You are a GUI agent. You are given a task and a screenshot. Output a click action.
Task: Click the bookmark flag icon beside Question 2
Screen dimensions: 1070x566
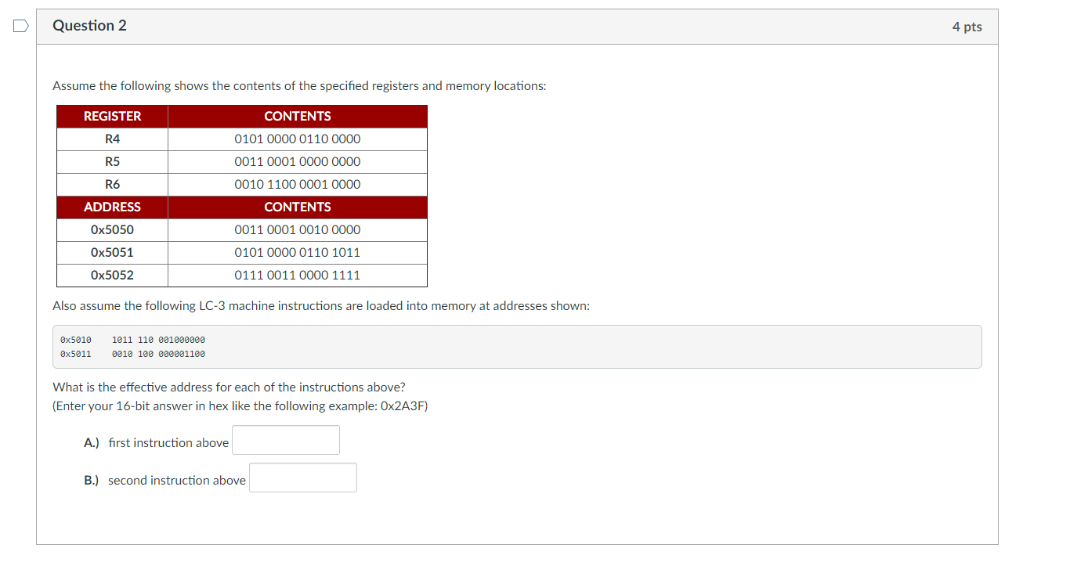pyautogui.click(x=20, y=26)
